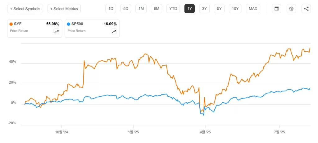Click SP500 price return trend icon
This screenshot has width=318, height=143.
(114, 31)
